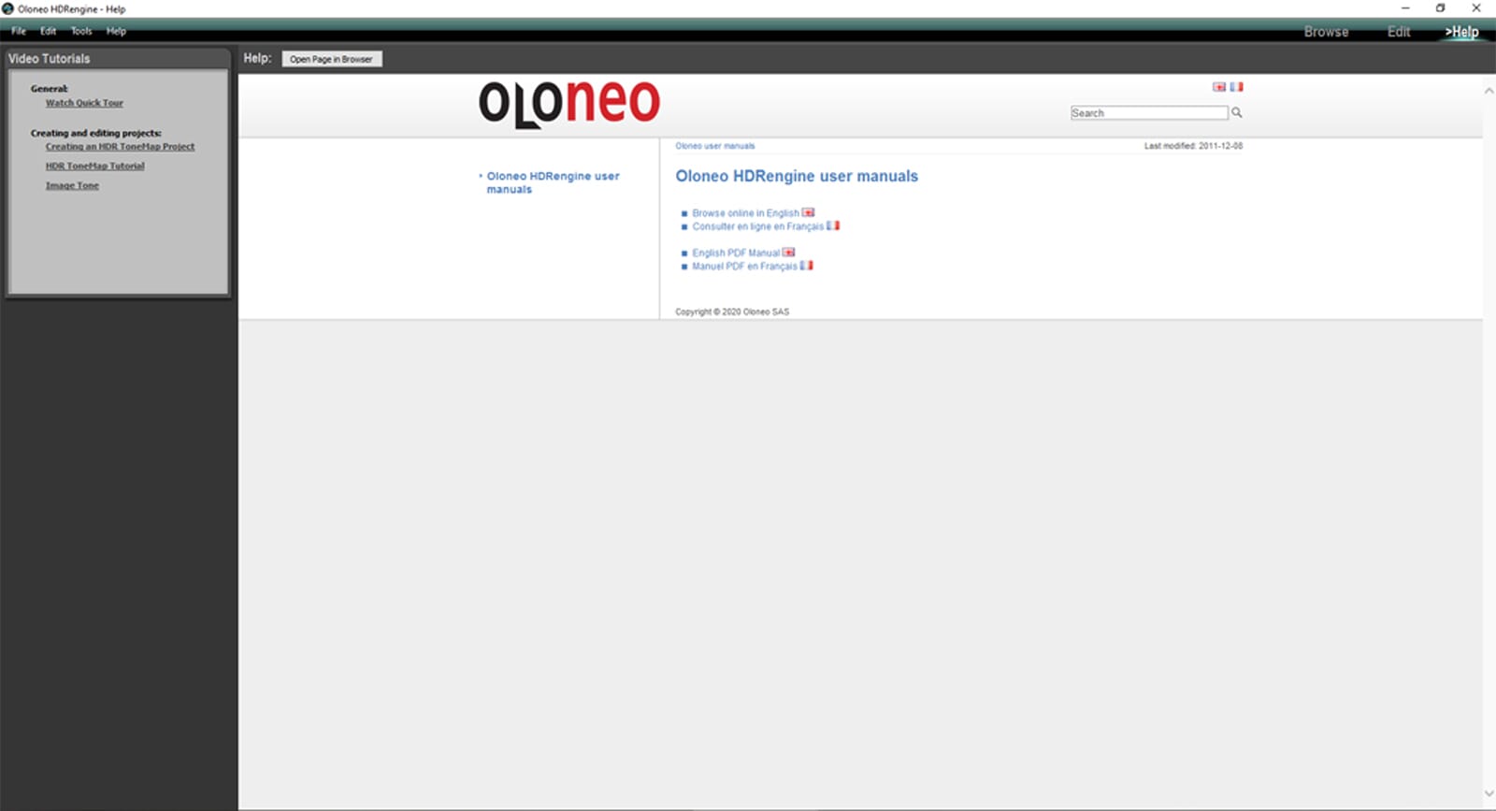Click the Oloneo HDRengine user manuals sidebar link

553,182
